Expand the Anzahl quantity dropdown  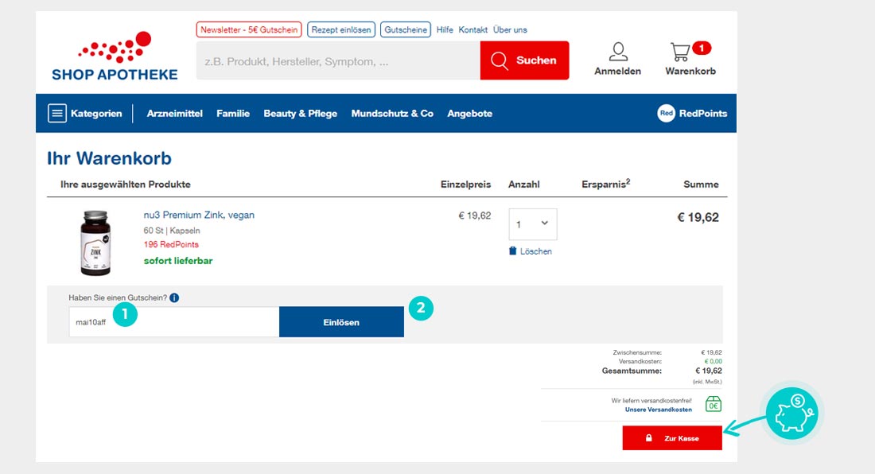533,224
